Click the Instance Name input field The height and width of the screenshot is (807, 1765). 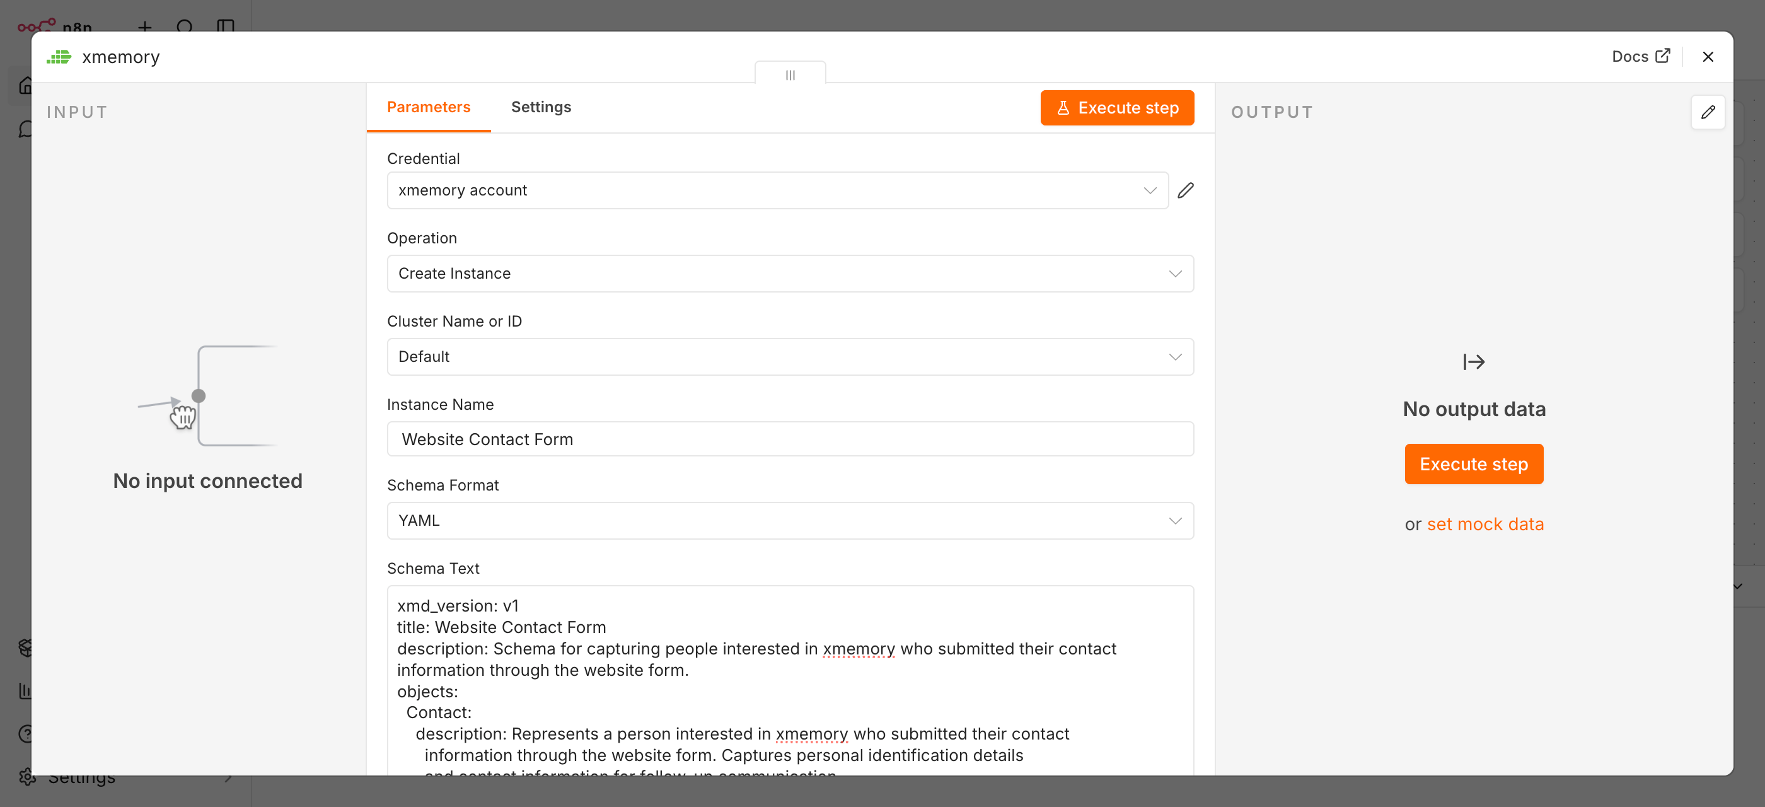click(790, 439)
